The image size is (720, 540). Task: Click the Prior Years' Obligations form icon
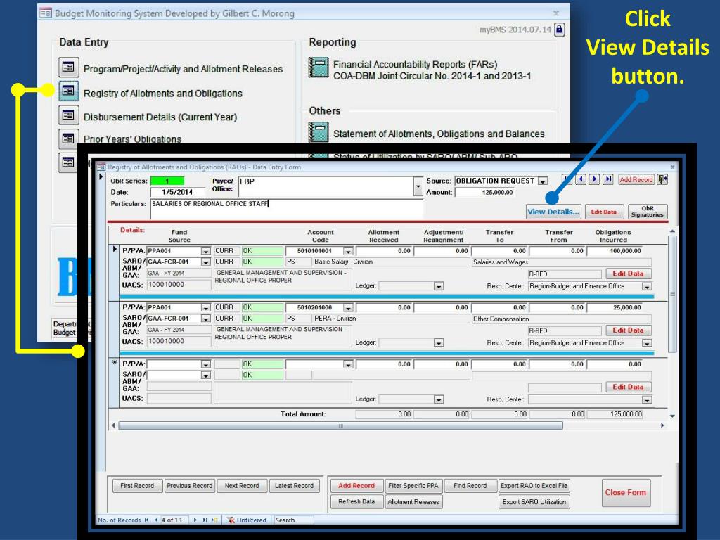tap(68, 139)
